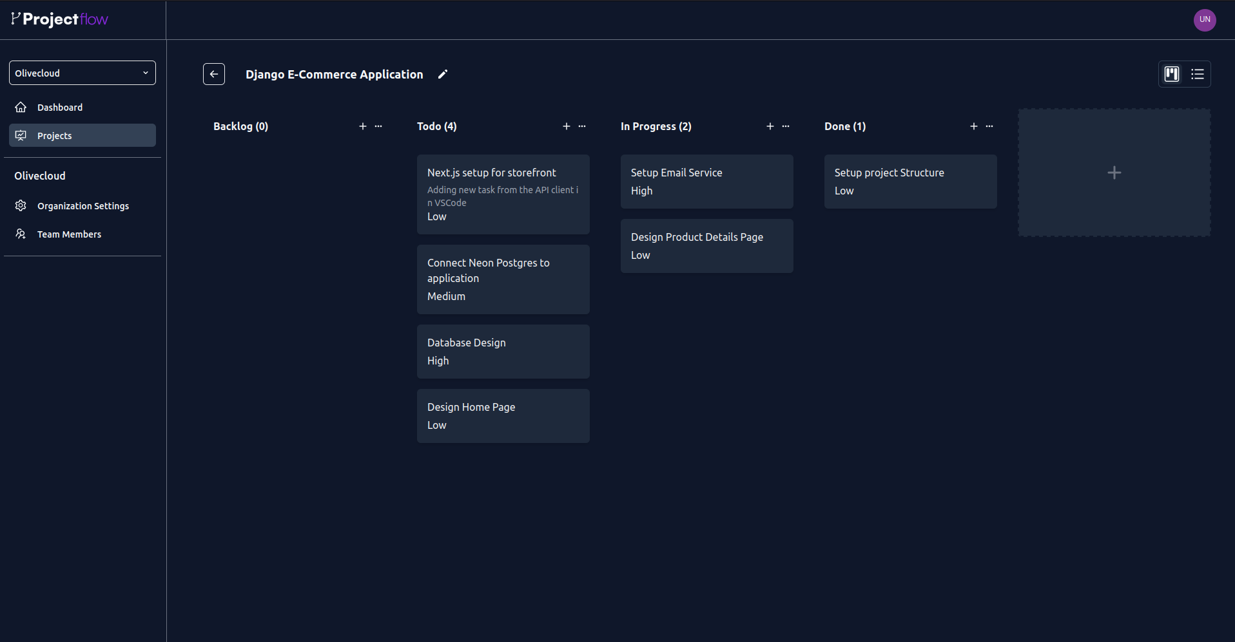Open the Done column options menu

(x=989, y=126)
